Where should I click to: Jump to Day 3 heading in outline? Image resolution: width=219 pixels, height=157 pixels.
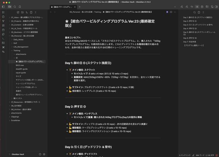198,25
